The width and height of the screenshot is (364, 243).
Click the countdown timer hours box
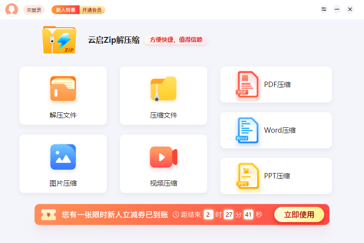(x=208, y=215)
